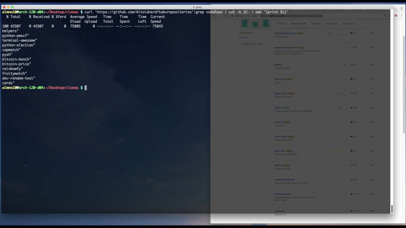This screenshot has height=228, width=406.
Task: Click the terminal output line pysh"
Action: pyautogui.click(x=7, y=54)
